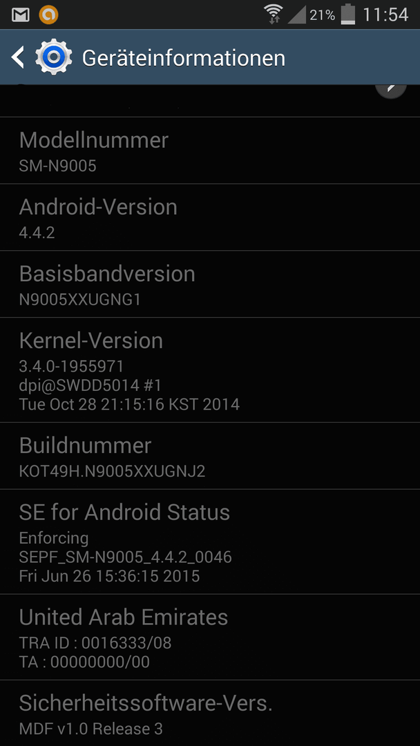Select the Modellnummer entry

210,151
